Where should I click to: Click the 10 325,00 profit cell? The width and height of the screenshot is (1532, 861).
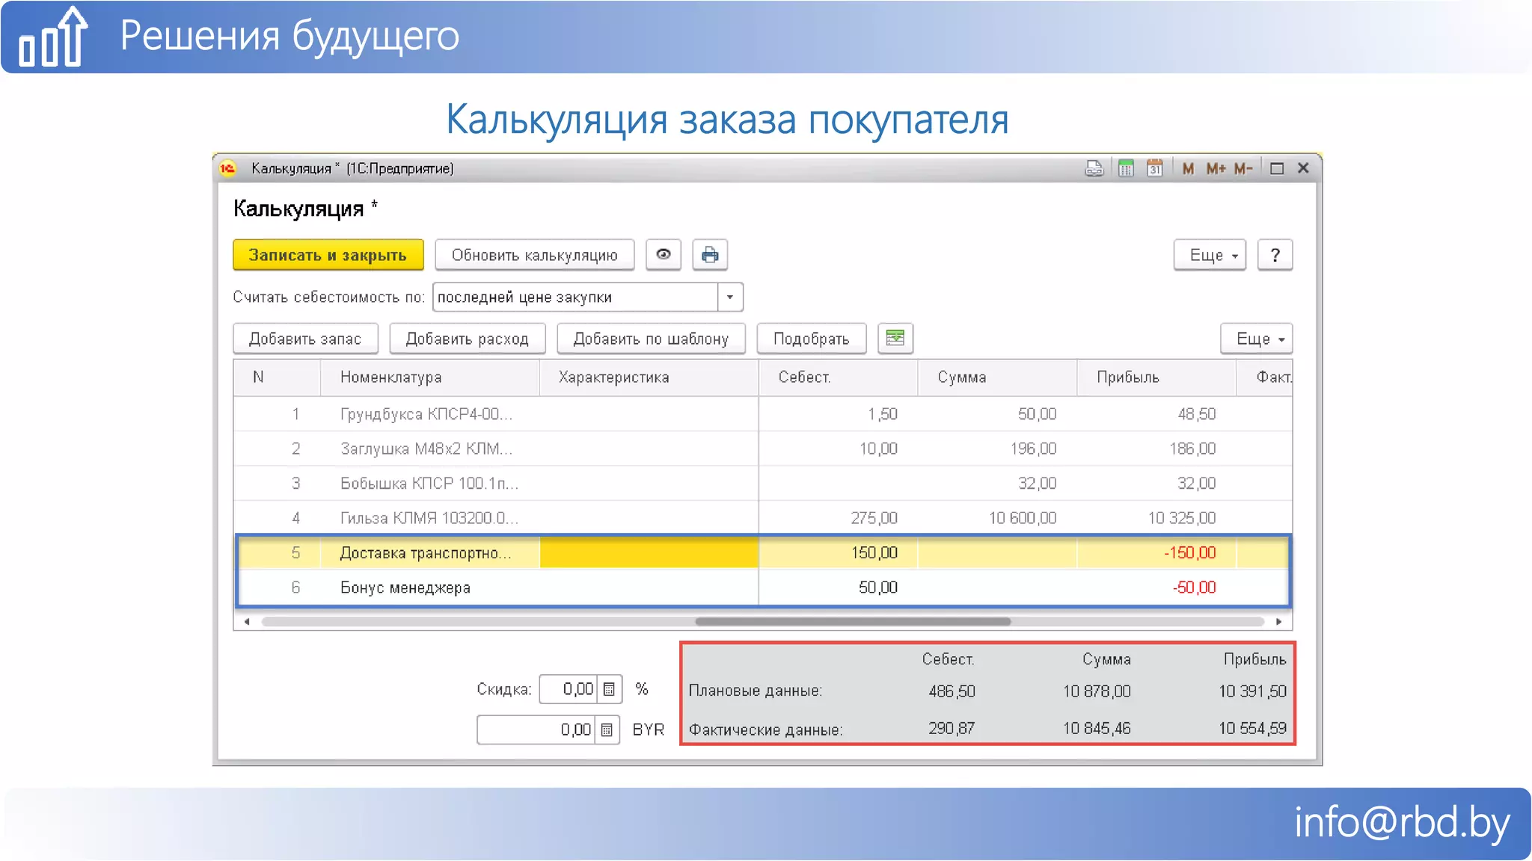(x=1156, y=518)
